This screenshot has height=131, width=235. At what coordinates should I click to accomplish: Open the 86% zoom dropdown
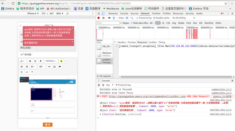[60, 14]
